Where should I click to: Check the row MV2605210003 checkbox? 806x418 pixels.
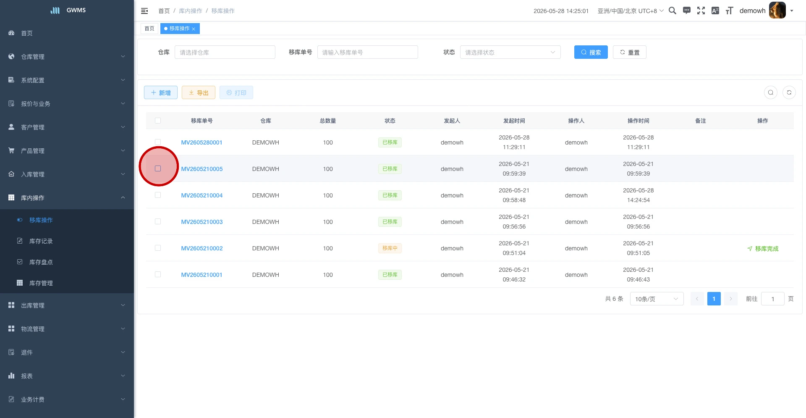(158, 221)
